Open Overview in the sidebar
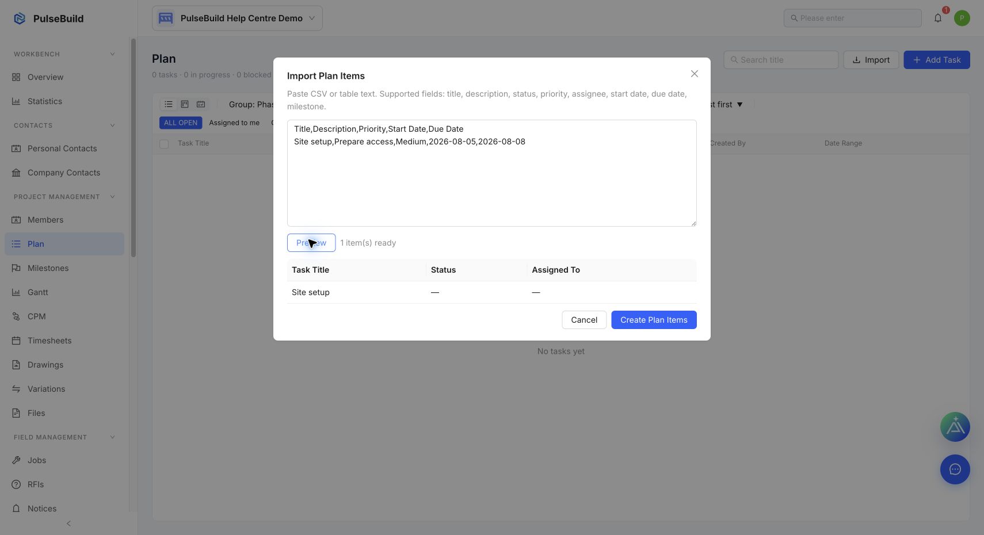This screenshot has width=984, height=535. [x=64, y=77]
